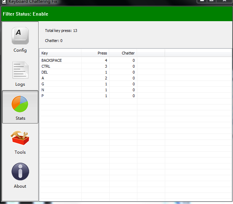Click the green Filter Status banner

(x=116, y=14)
